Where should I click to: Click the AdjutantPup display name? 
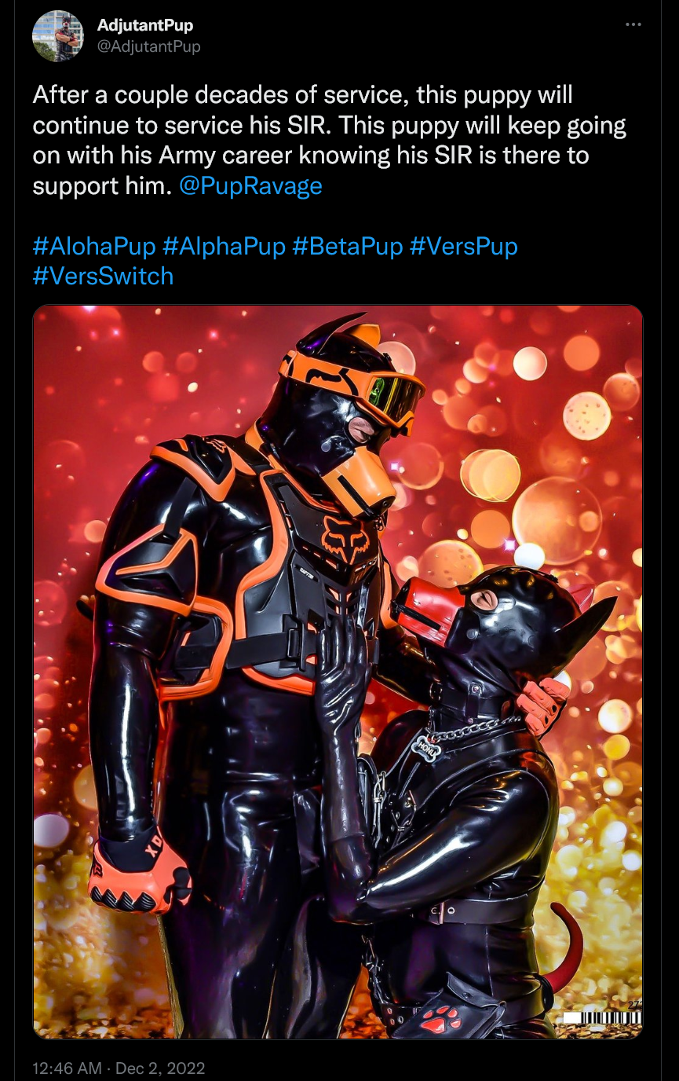click(145, 26)
